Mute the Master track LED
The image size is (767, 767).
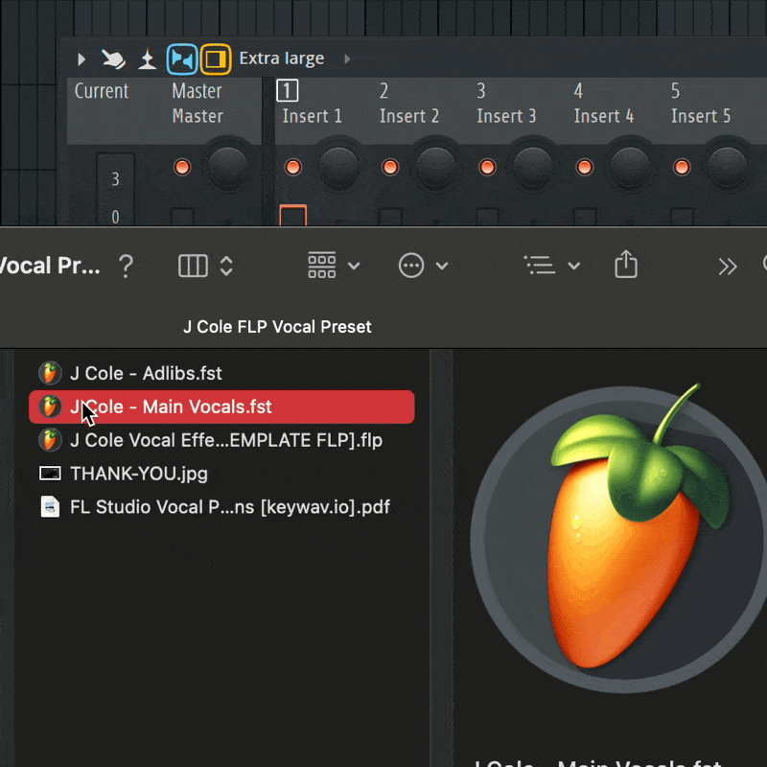point(182,167)
